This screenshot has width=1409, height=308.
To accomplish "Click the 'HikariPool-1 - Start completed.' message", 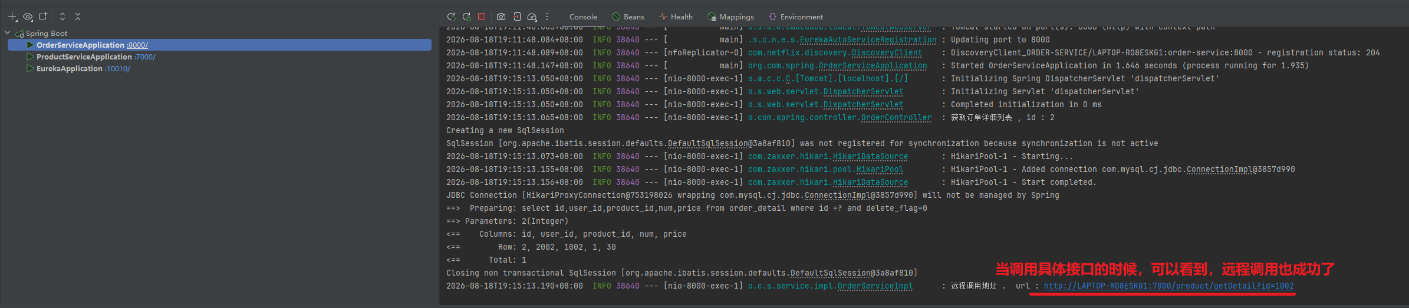I will [x=1023, y=183].
